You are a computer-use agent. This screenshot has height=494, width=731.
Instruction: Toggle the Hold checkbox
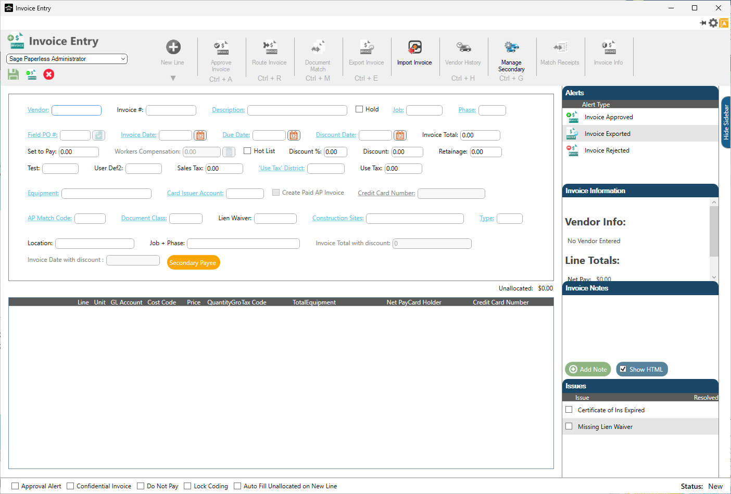[359, 109]
